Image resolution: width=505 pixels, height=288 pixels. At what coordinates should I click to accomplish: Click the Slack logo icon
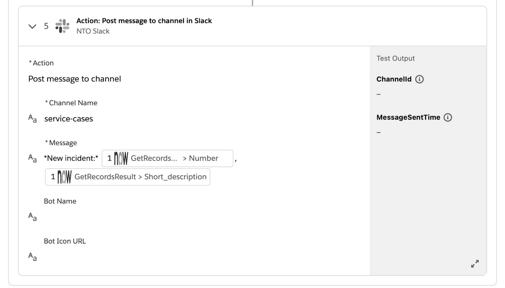62,26
